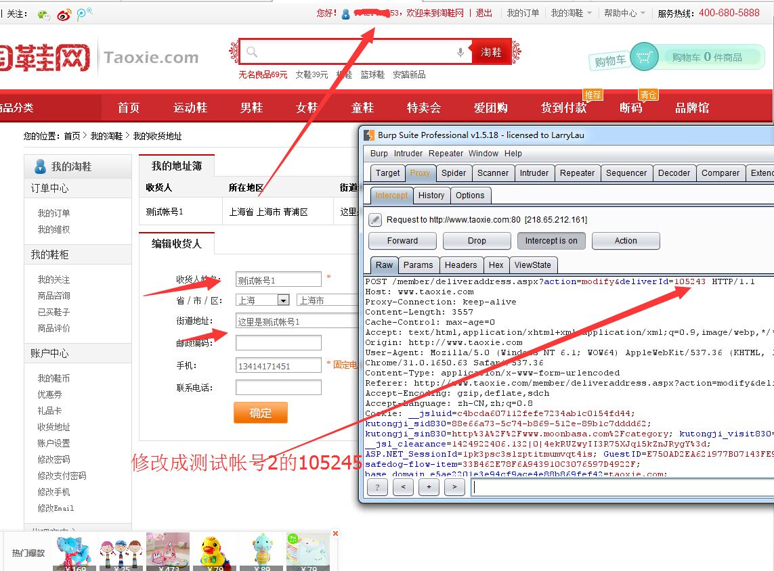The image size is (774, 571).
Task: Select the Params request view tab
Action: click(x=418, y=265)
